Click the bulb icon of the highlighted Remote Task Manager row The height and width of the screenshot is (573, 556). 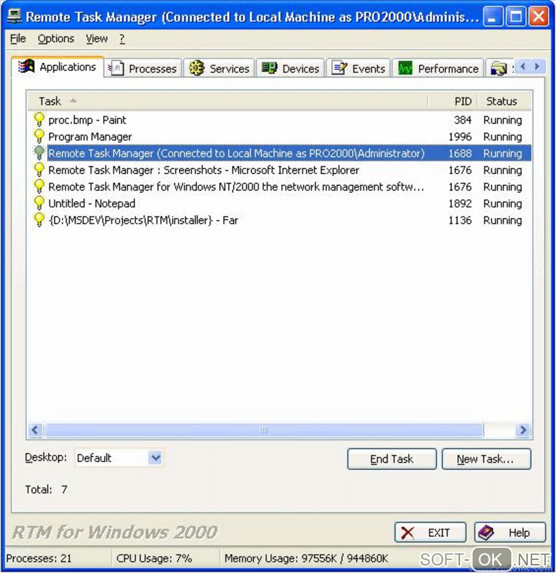click(39, 153)
